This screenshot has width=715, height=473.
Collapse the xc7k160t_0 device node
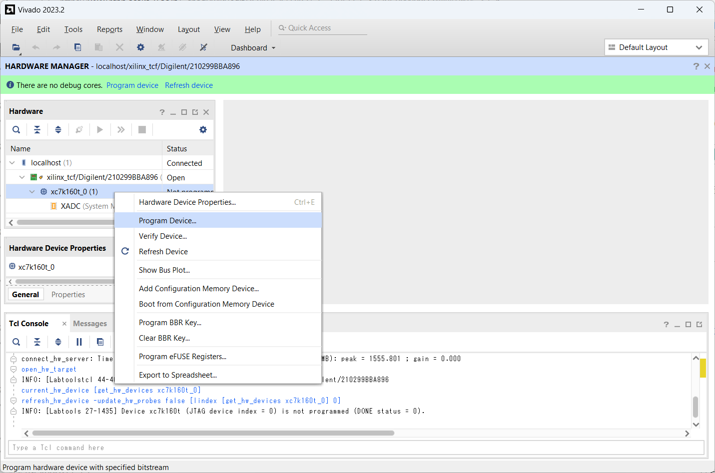coord(32,192)
